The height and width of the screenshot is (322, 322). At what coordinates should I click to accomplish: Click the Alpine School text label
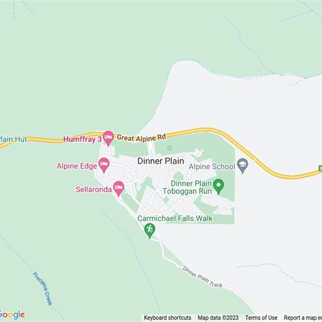click(212, 167)
